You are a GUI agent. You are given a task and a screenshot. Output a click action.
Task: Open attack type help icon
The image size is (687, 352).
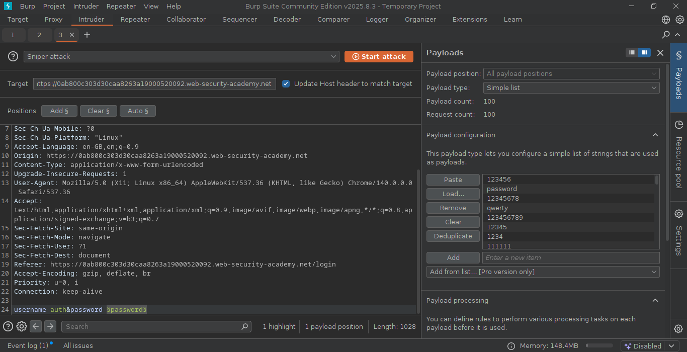point(13,56)
